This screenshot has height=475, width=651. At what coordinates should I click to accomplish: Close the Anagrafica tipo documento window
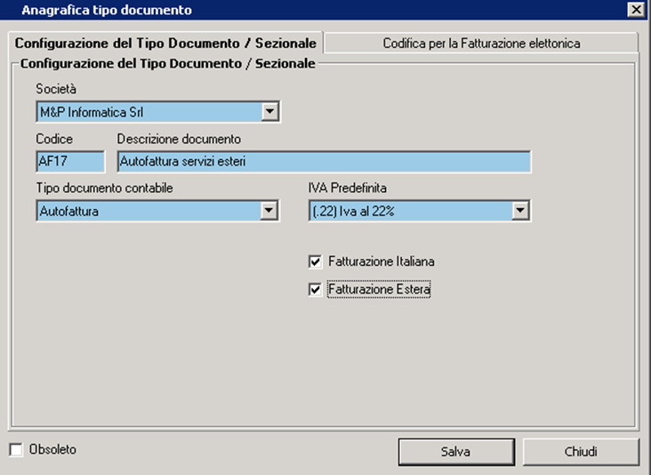tap(636, 10)
